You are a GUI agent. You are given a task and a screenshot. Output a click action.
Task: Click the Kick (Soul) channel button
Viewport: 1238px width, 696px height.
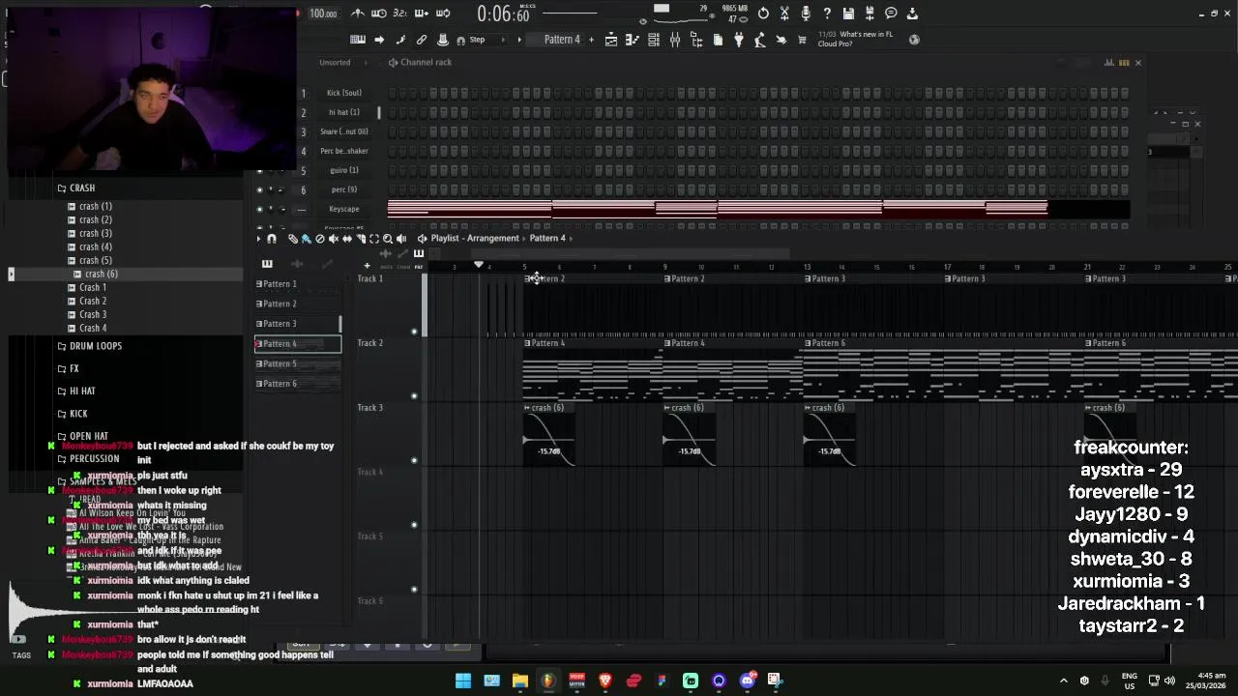(x=344, y=93)
